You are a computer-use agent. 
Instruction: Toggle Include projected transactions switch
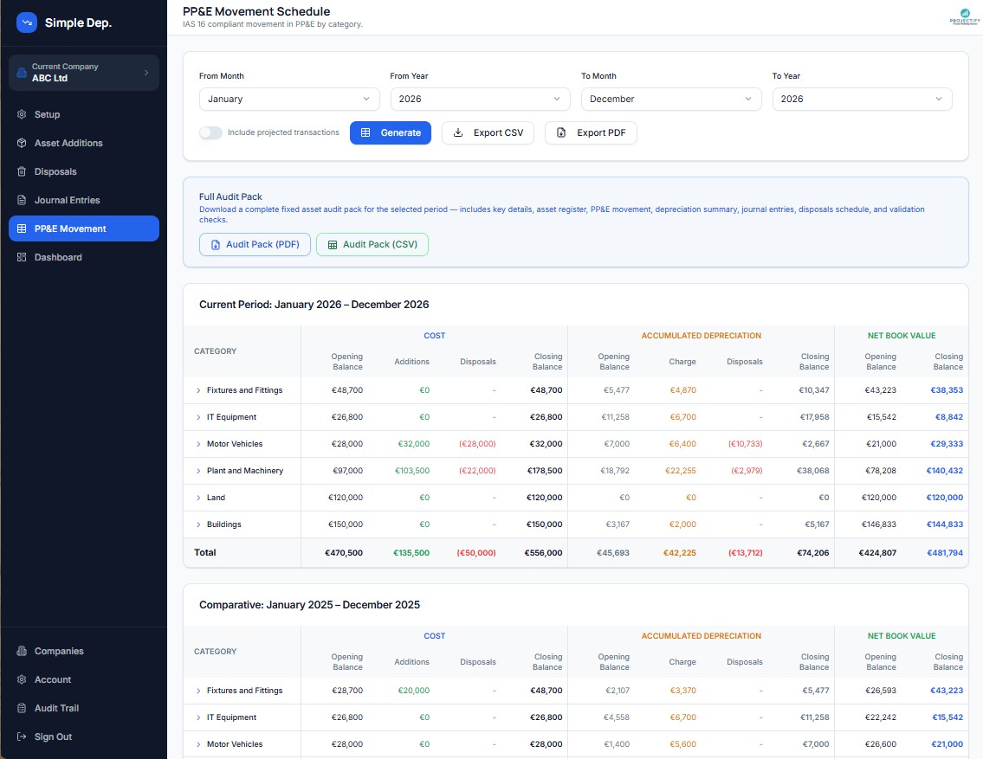[210, 132]
